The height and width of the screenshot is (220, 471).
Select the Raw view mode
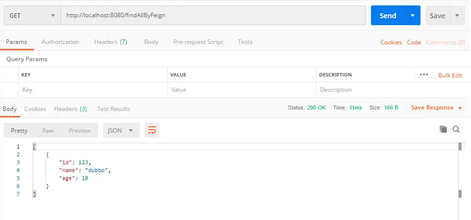pos(48,131)
